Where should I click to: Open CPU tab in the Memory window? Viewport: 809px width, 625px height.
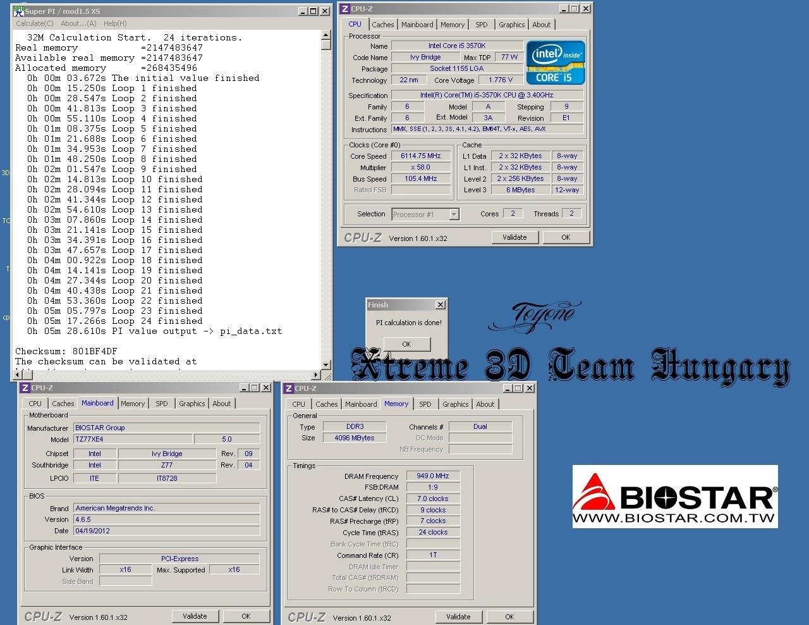(298, 404)
